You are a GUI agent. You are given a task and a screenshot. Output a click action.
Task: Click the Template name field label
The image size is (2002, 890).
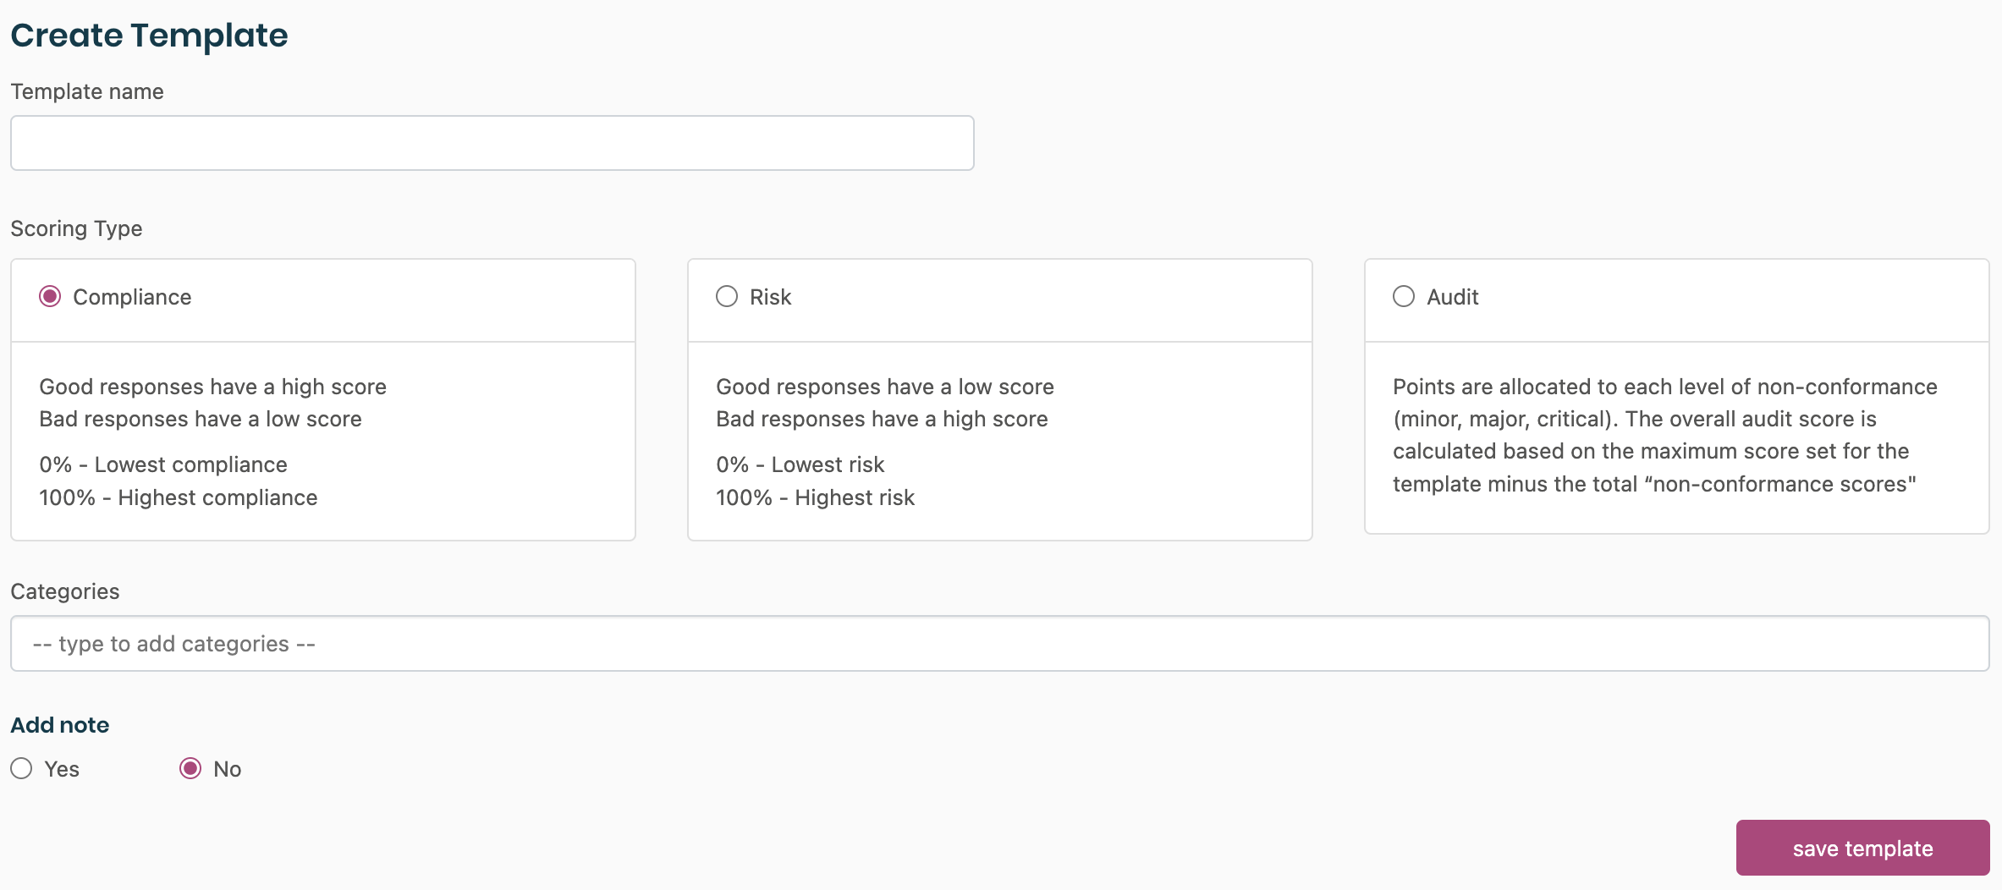click(x=87, y=91)
